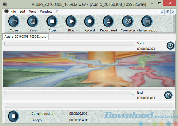Set Start time with clock icon
The height and width of the screenshot is (126, 178).
[x=171, y=46]
